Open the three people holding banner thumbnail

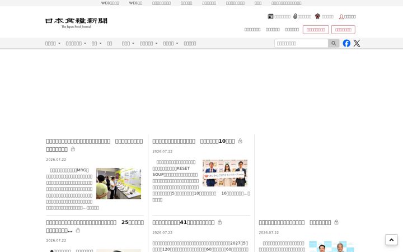pos(225,173)
